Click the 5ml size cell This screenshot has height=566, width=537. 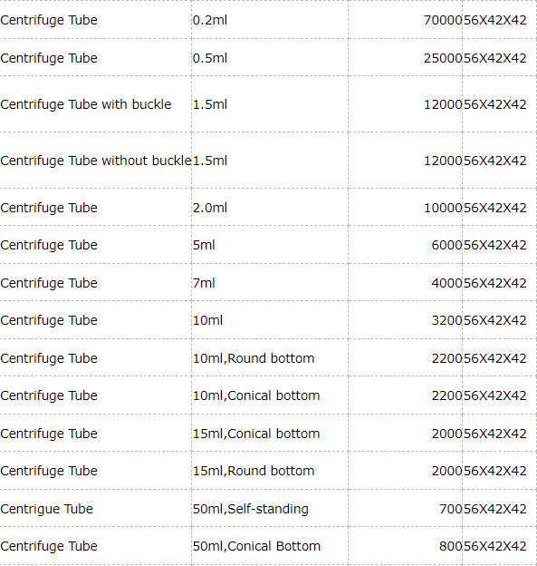click(270, 245)
